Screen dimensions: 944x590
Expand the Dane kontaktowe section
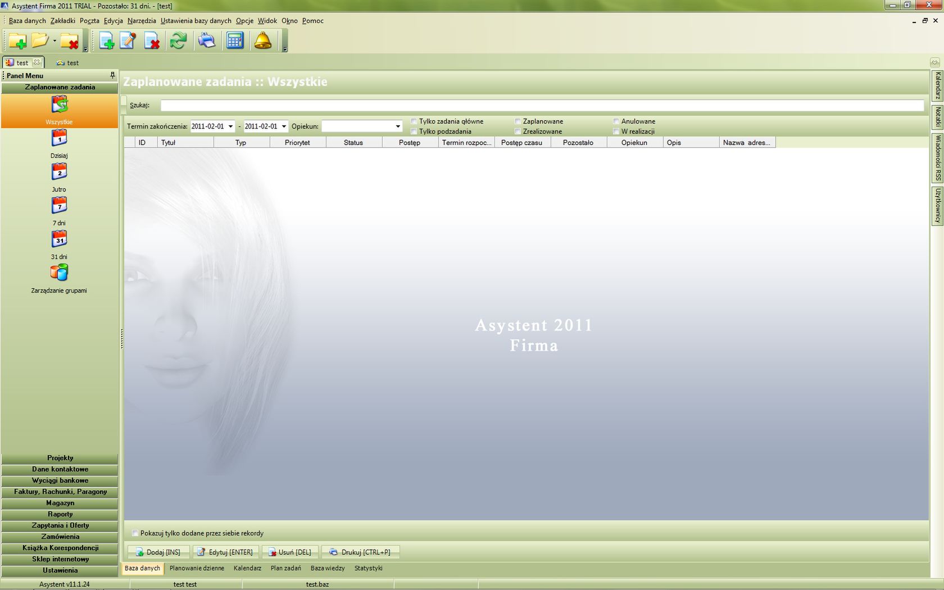60,469
